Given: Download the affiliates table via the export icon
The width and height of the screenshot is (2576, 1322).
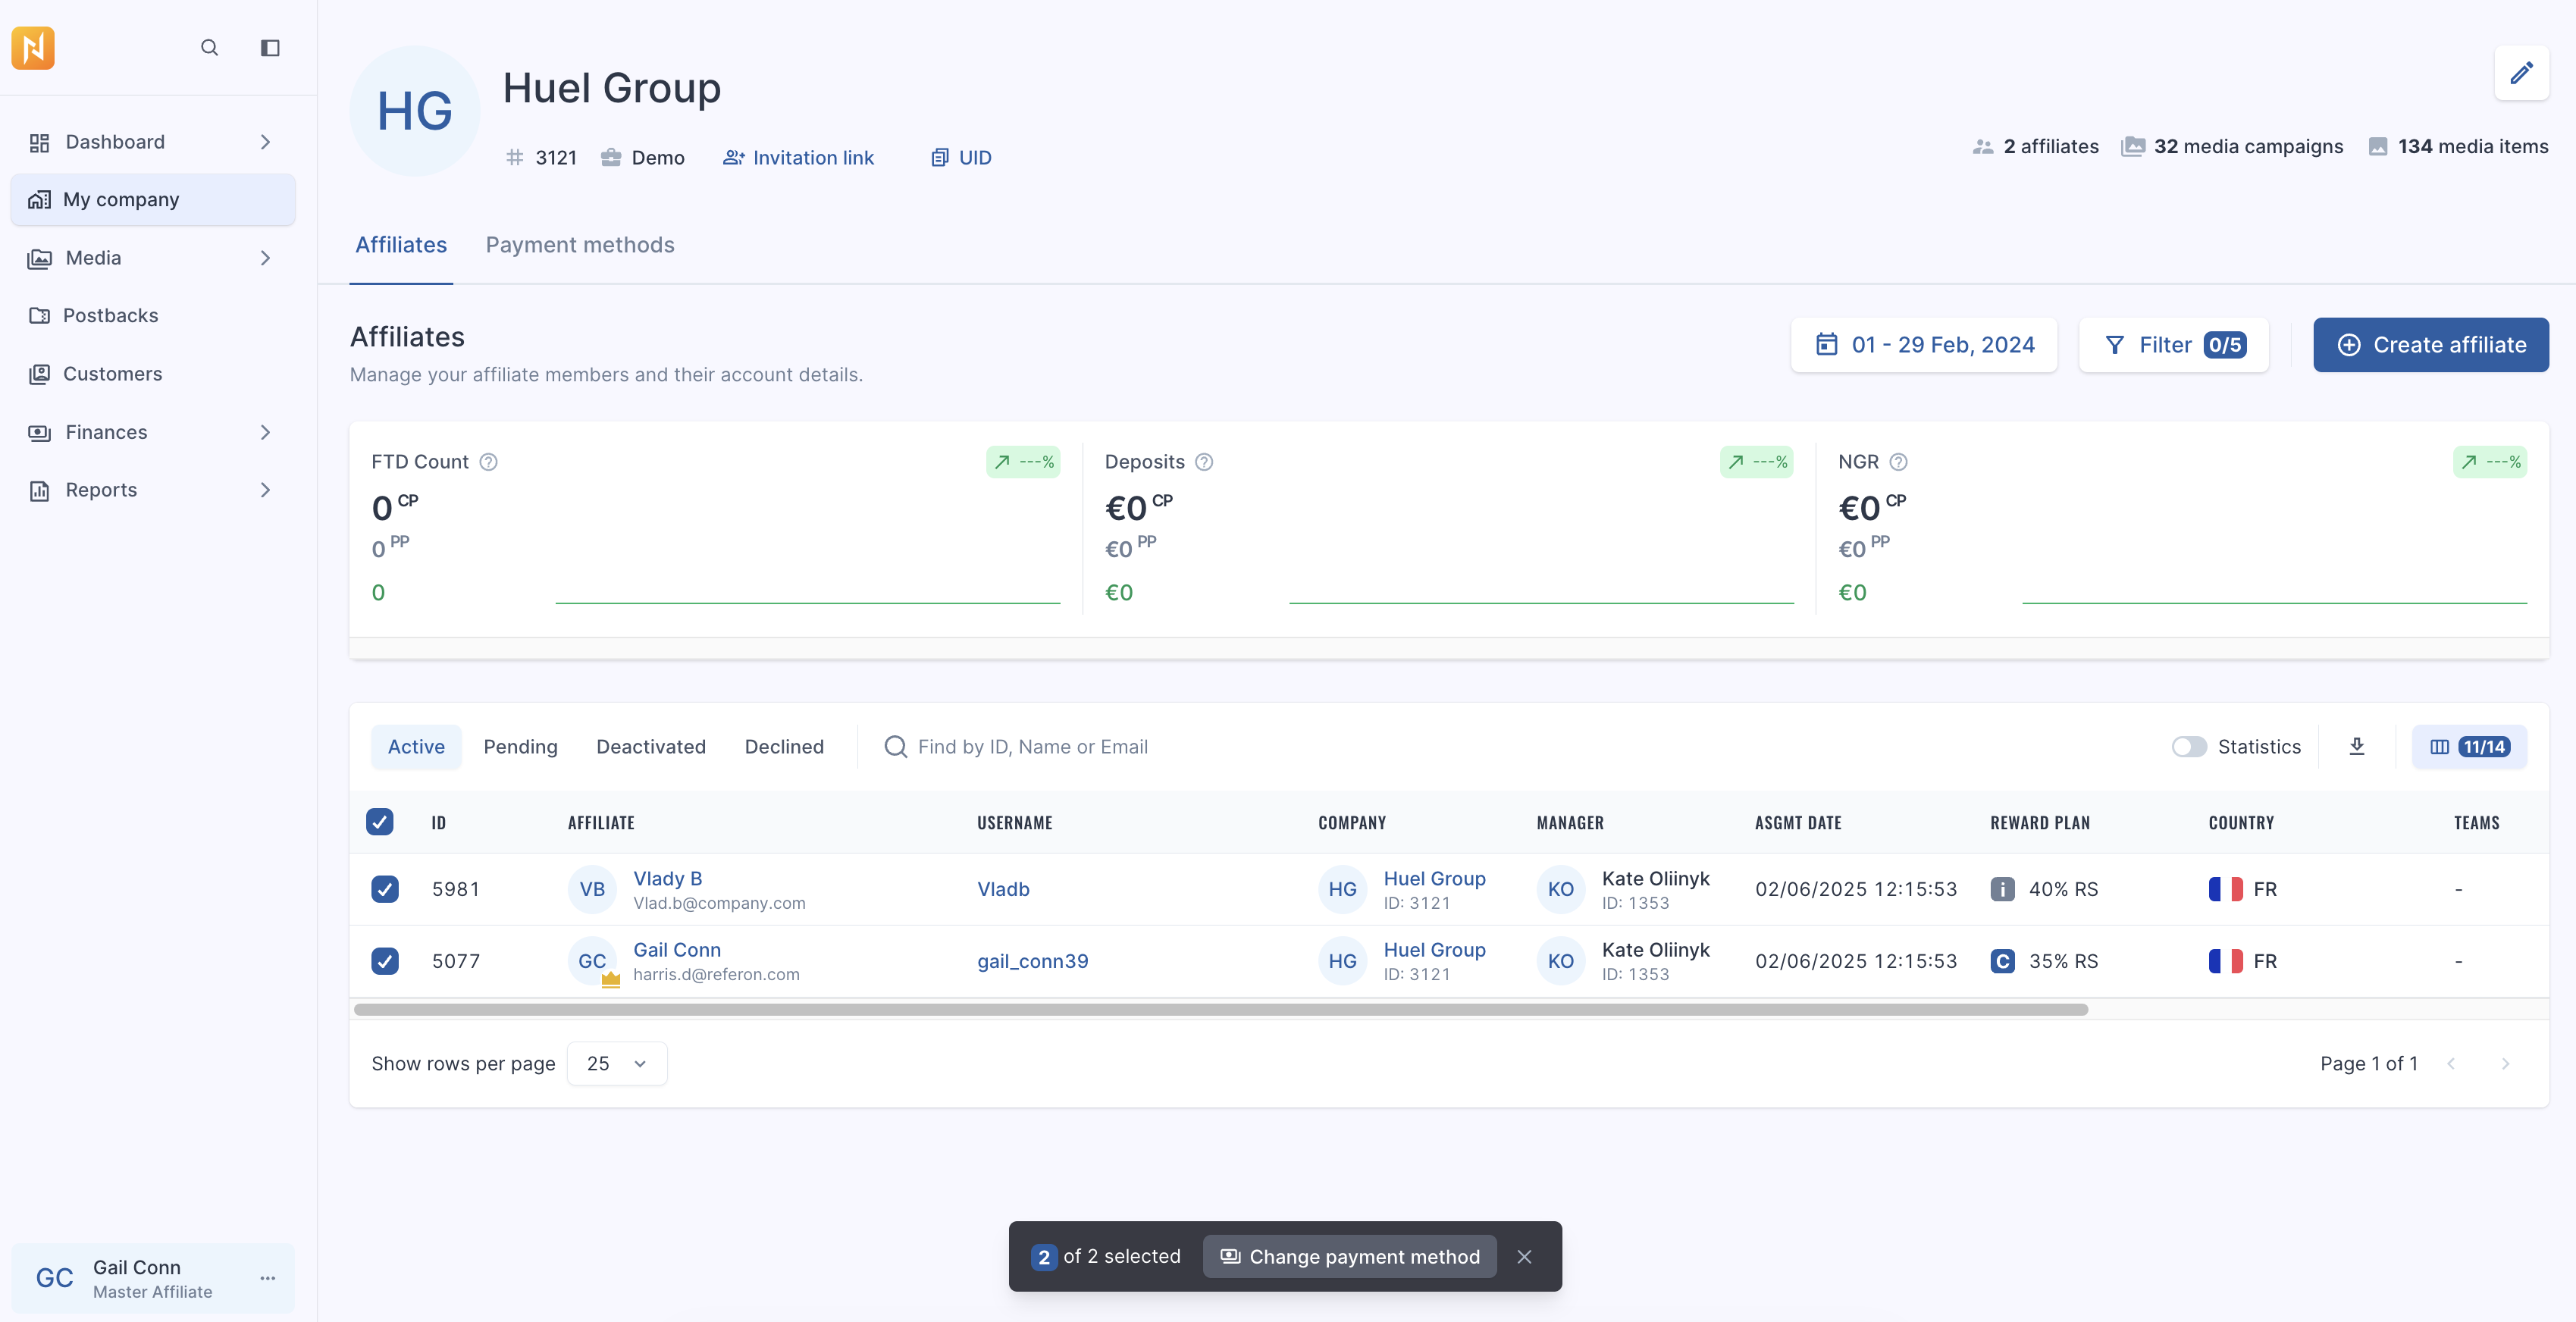Looking at the screenshot, I should [2357, 747].
